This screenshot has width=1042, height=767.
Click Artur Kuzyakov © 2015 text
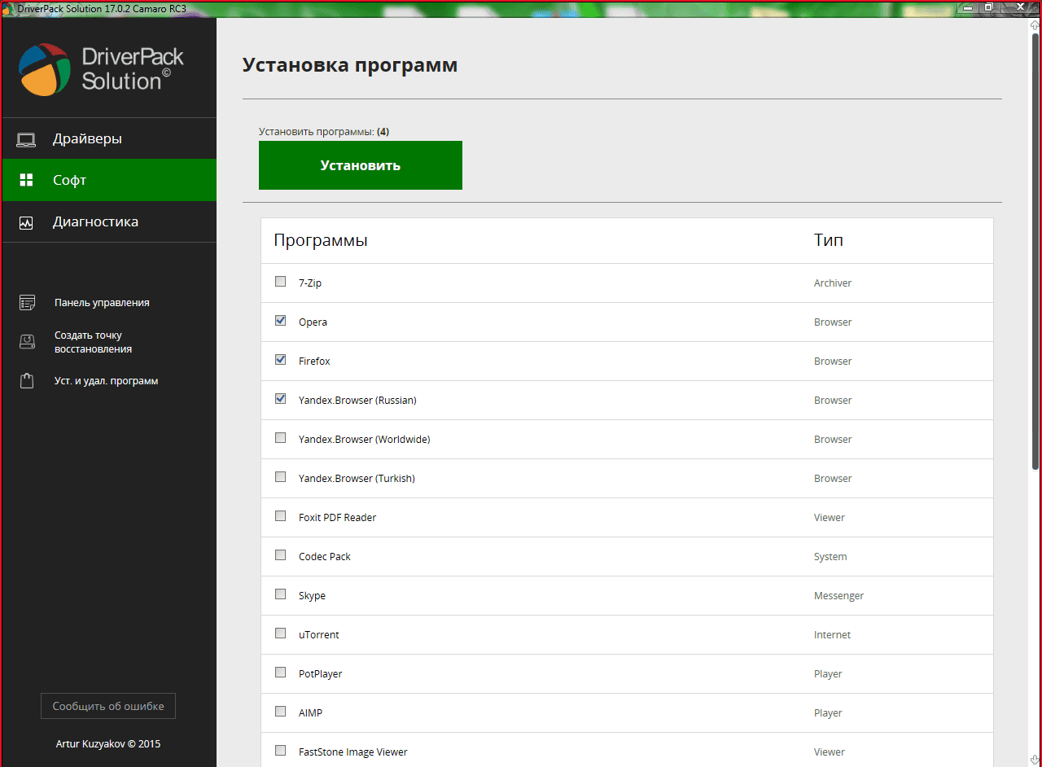click(x=108, y=744)
